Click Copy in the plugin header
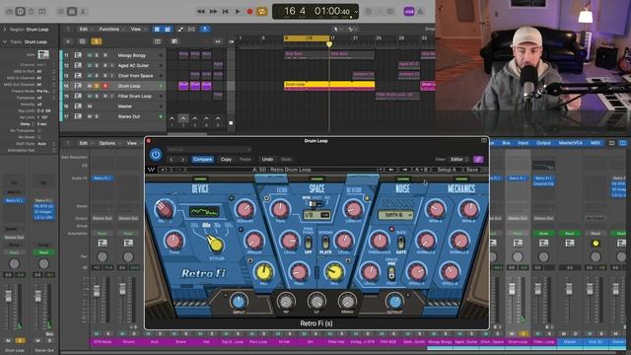The image size is (631, 355). coord(226,160)
